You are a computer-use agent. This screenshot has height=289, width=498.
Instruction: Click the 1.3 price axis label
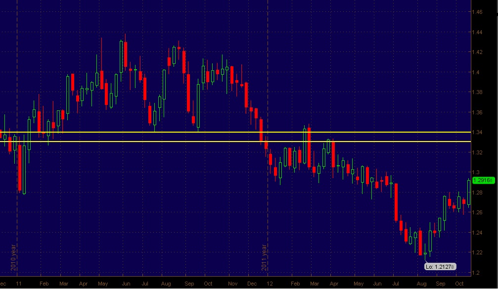[x=475, y=172]
